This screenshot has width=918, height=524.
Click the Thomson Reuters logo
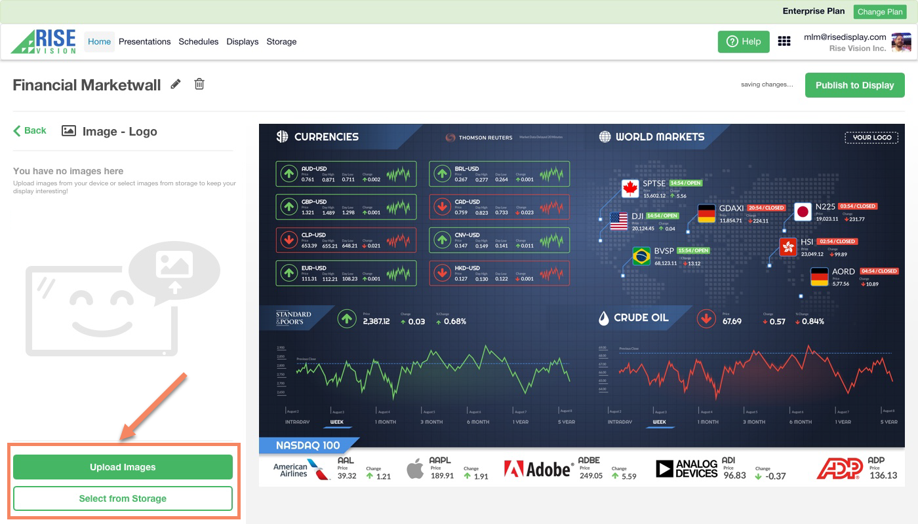point(480,138)
